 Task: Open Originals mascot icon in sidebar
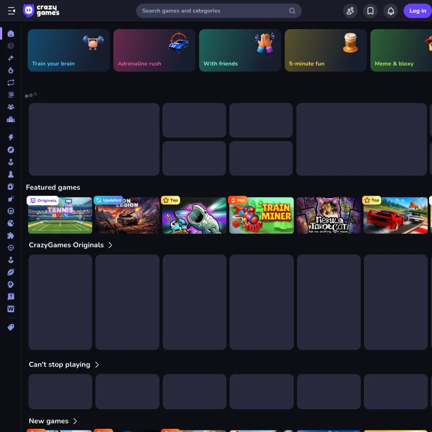(11, 94)
